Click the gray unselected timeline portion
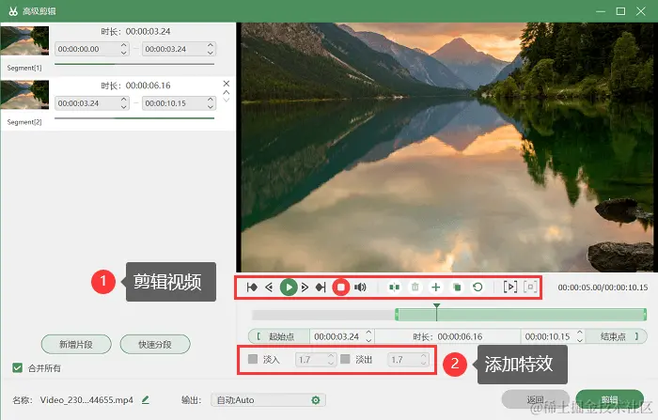 [x=323, y=314]
